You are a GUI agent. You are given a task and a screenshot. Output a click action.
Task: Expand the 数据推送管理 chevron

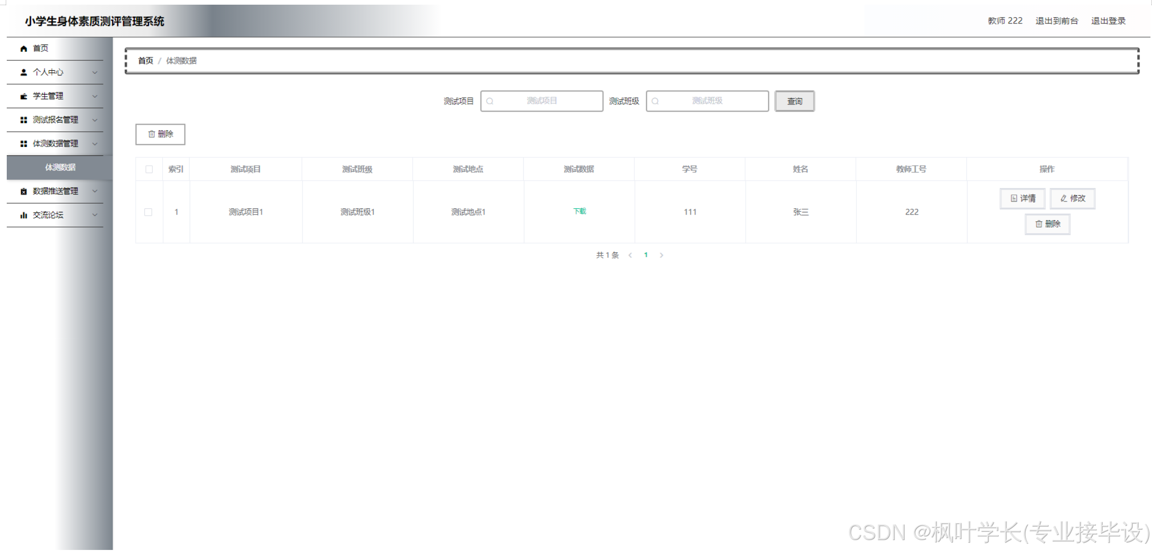tap(95, 191)
